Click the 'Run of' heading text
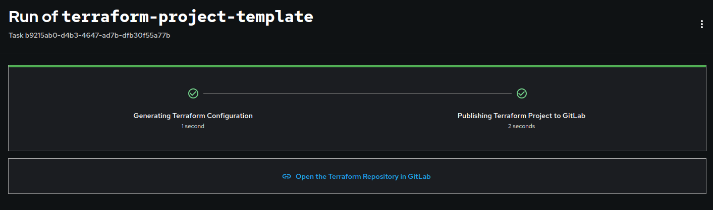This screenshot has height=210, width=713. coord(33,17)
